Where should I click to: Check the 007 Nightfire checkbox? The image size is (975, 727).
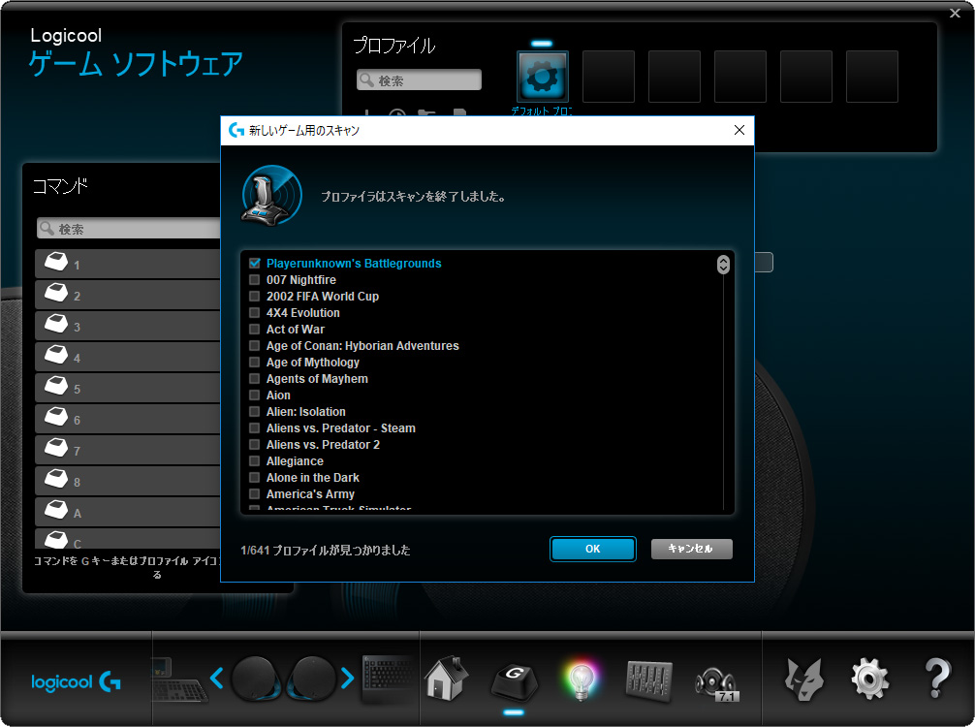pyautogui.click(x=254, y=280)
